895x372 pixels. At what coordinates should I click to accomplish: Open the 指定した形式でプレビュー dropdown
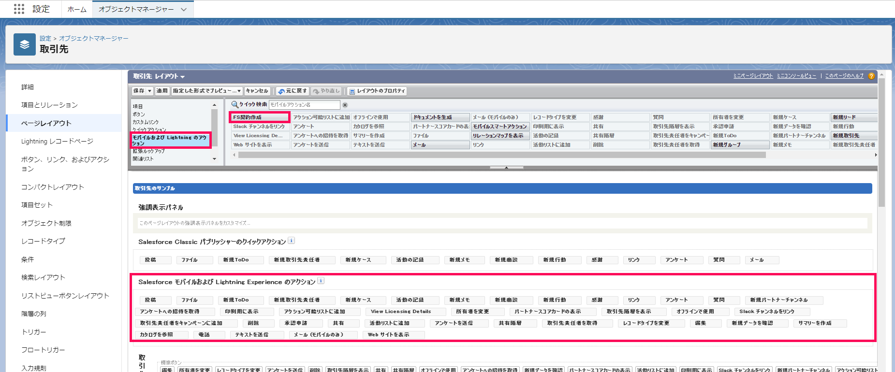pos(207,91)
